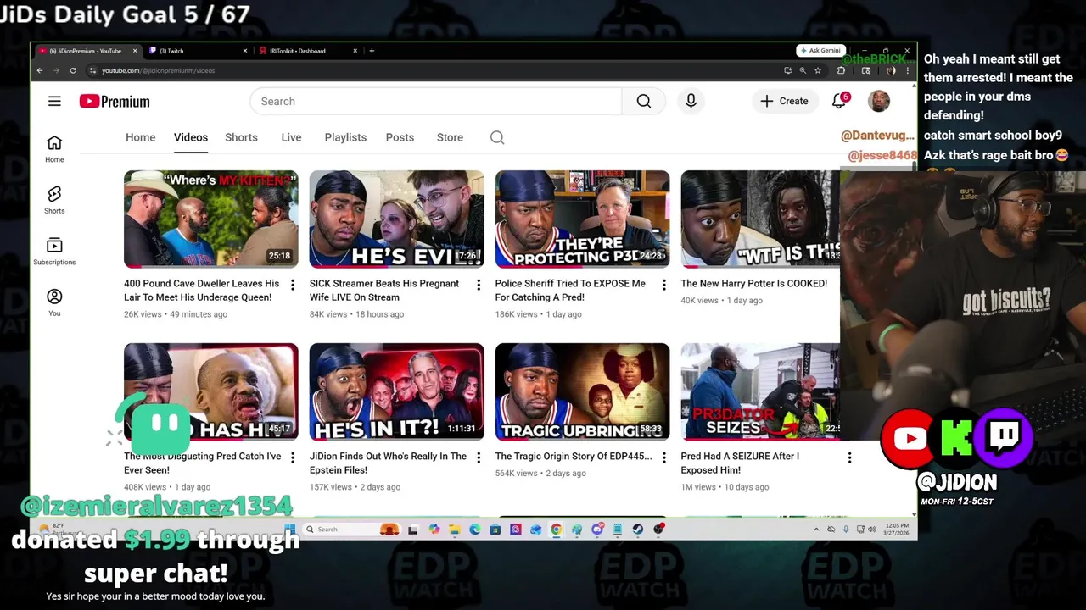Open options for SICK Streamer video
The image size is (1086, 610).
[x=479, y=285]
